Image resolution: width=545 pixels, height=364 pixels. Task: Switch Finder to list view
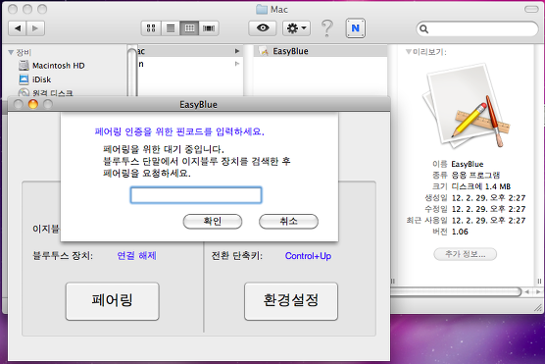pyautogui.click(x=171, y=28)
